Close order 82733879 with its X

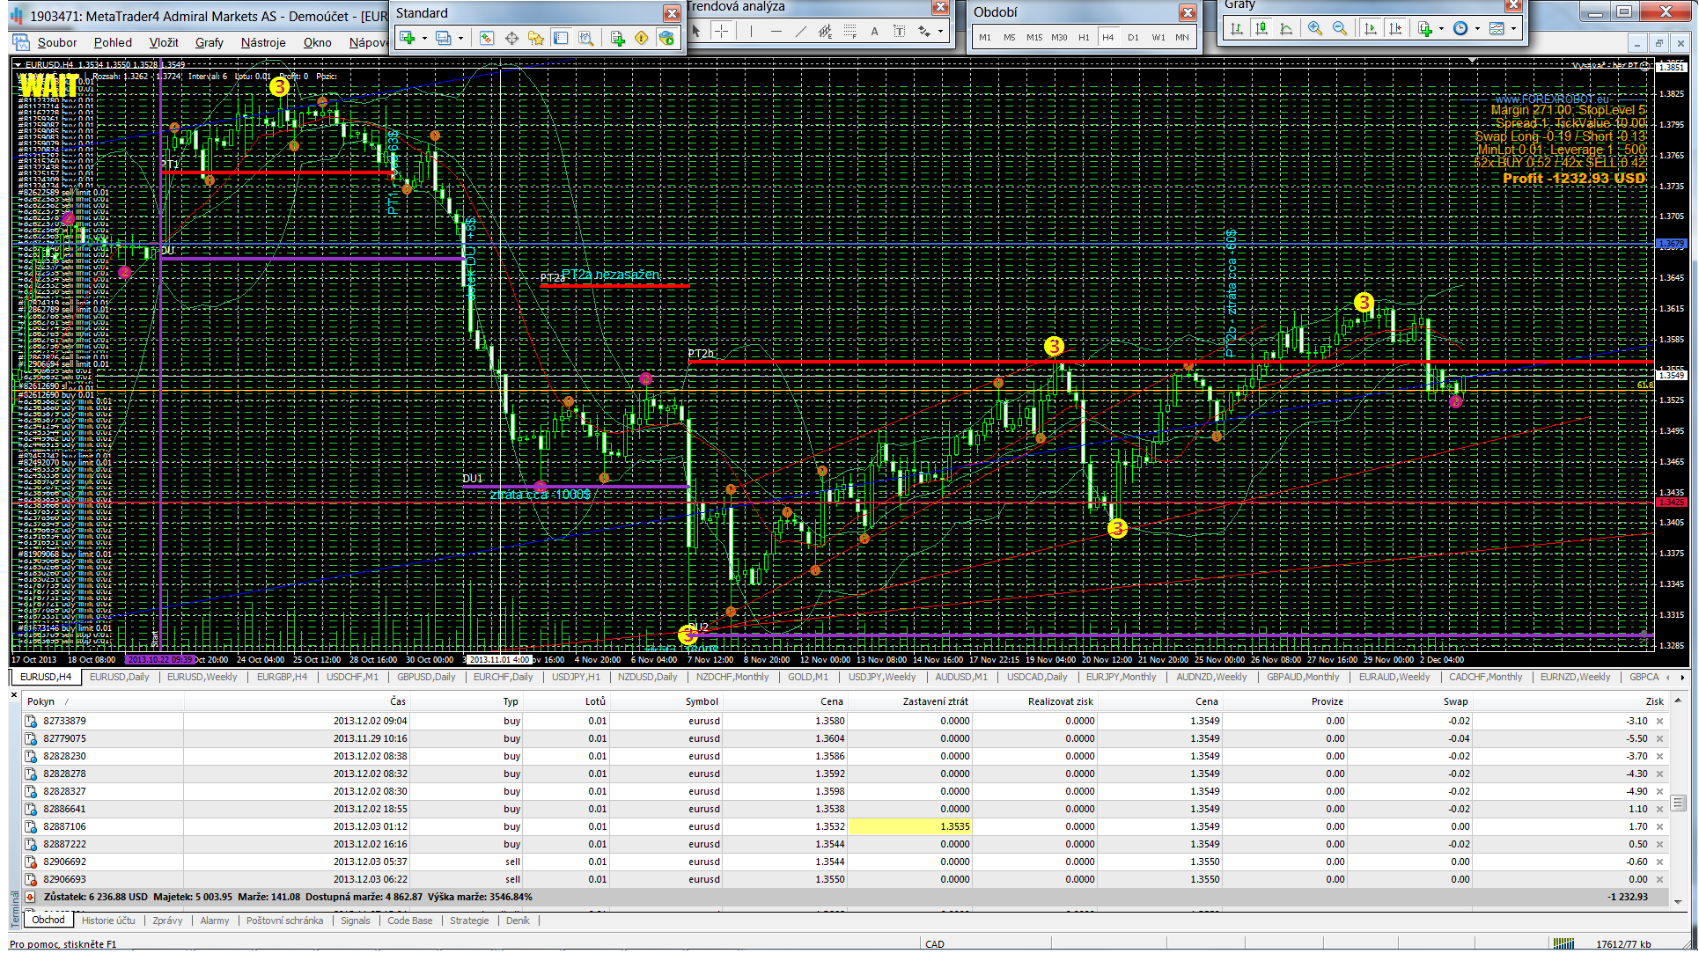pos(1660,721)
